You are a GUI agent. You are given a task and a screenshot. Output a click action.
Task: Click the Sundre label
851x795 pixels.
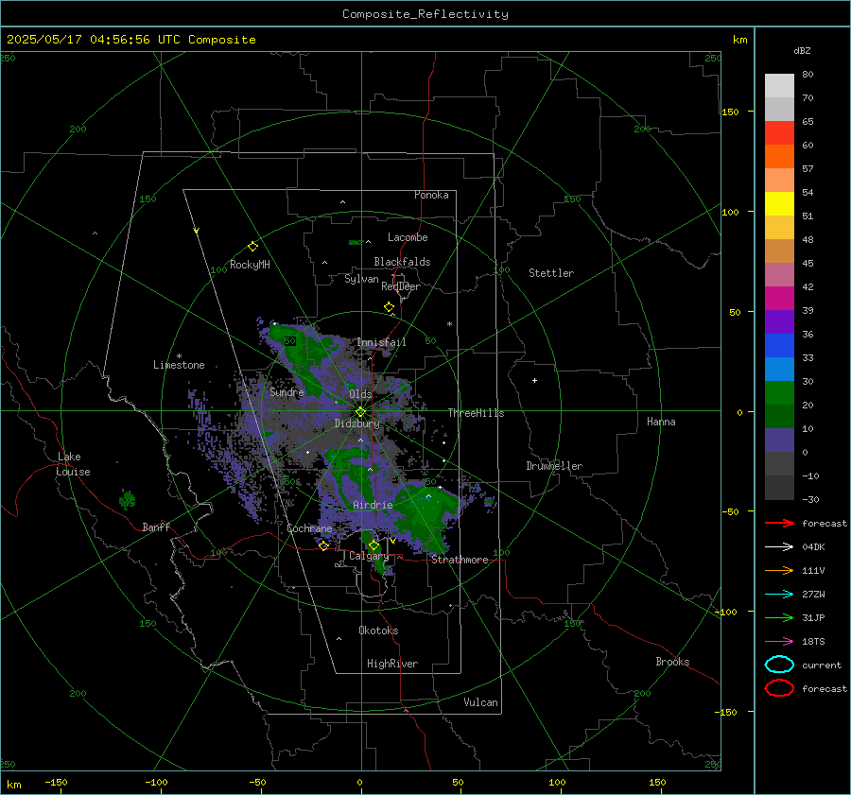click(x=287, y=391)
